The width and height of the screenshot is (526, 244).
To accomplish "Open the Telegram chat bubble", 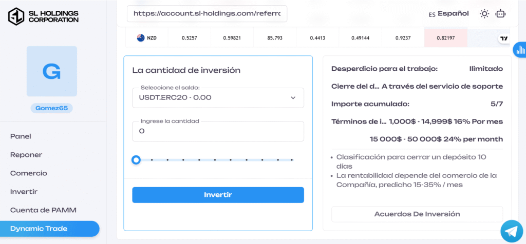I will tap(511, 232).
